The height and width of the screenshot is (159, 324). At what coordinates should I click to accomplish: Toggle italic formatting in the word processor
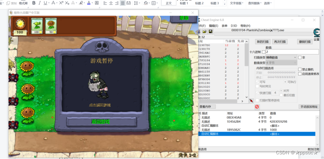coord(39,3)
